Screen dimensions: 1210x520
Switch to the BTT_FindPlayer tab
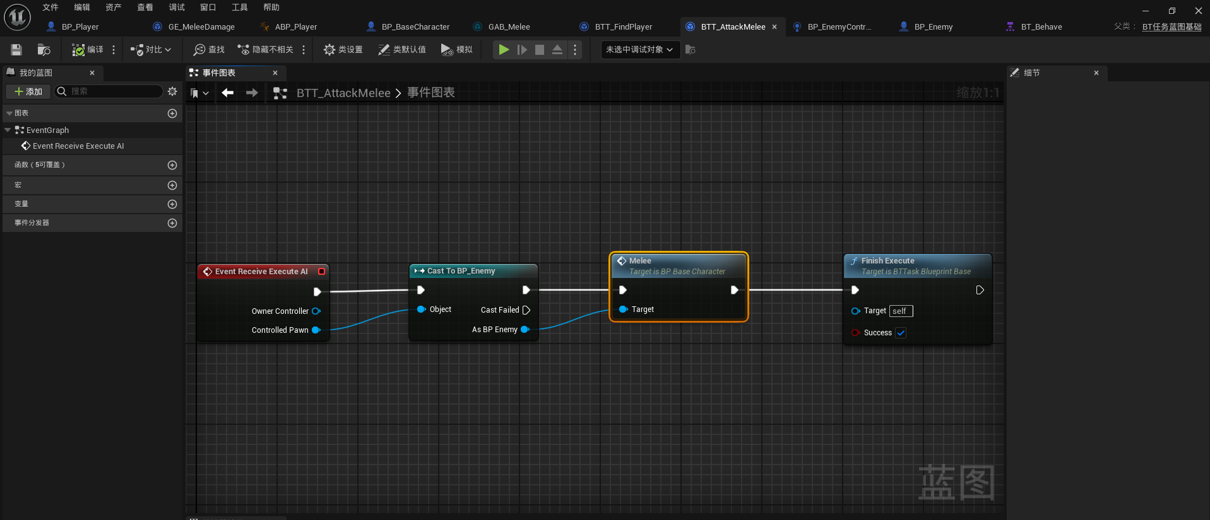[623, 27]
